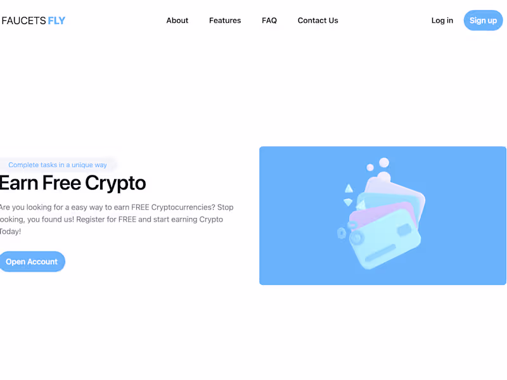This screenshot has width=507, height=380.
Task: Click the 'Complete tasks in a unique way' badge
Action: 58,165
